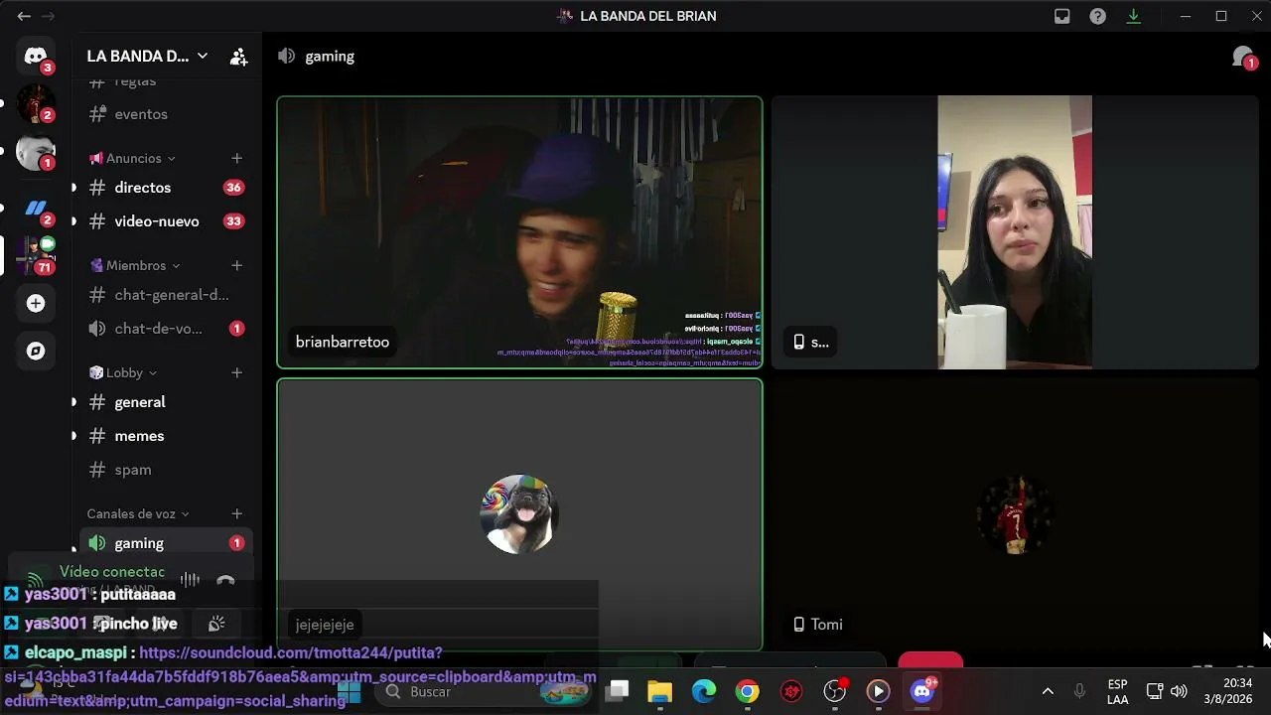Open the server with grayscale face avatar
Image resolution: width=1271 pixels, height=715 pixels.
coord(36,152)
